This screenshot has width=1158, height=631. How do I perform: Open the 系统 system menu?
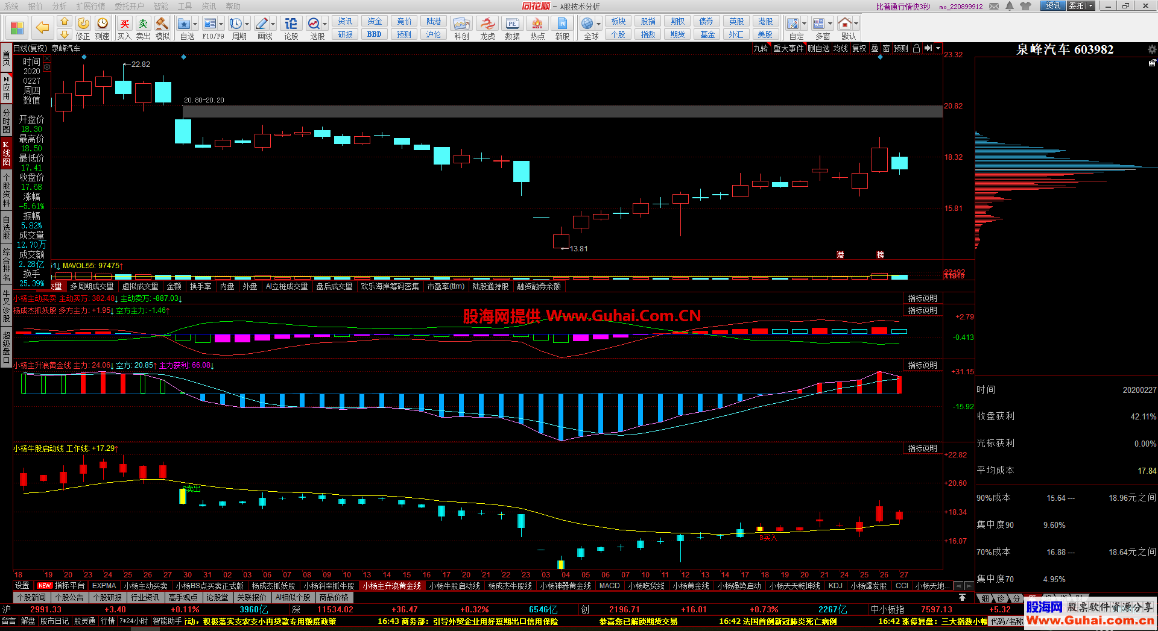(11, 6)
